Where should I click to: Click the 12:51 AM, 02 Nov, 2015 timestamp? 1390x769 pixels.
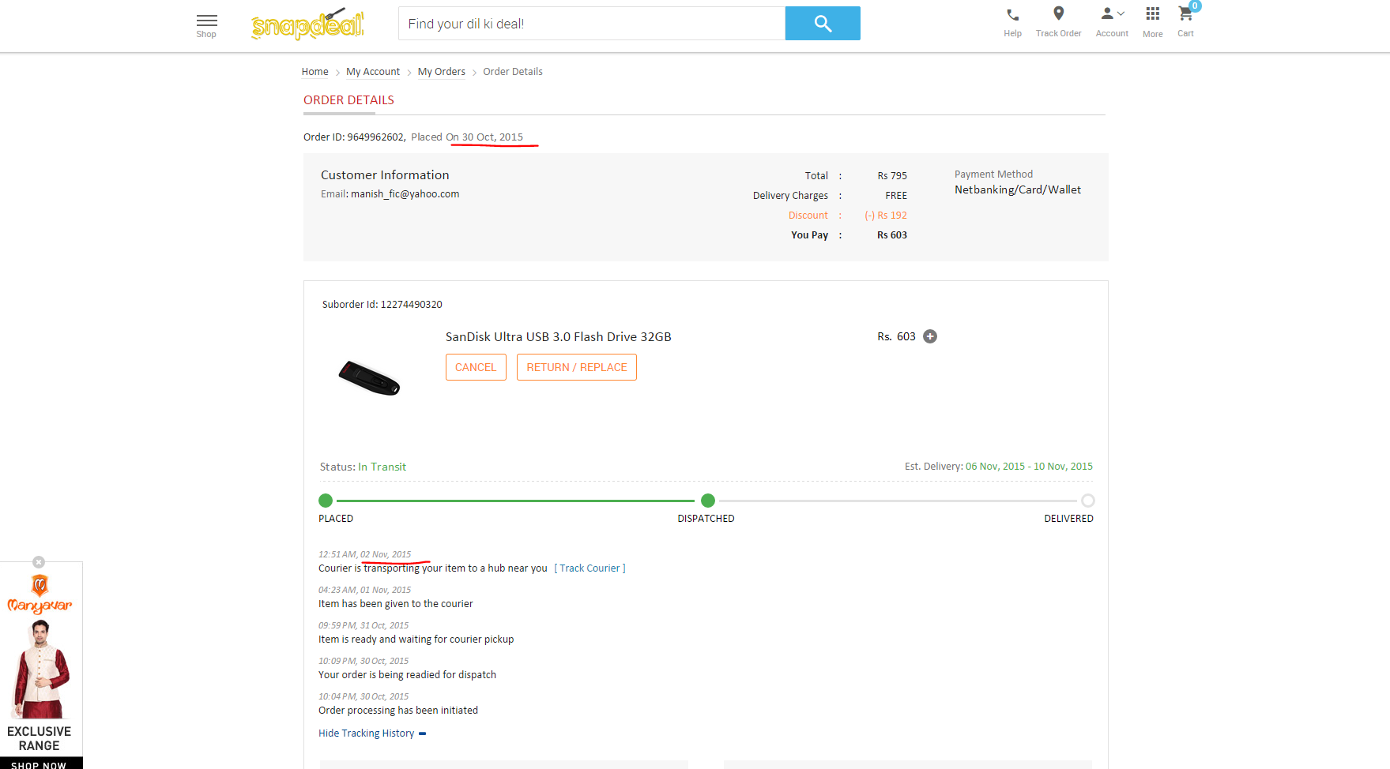pos(365,554)
